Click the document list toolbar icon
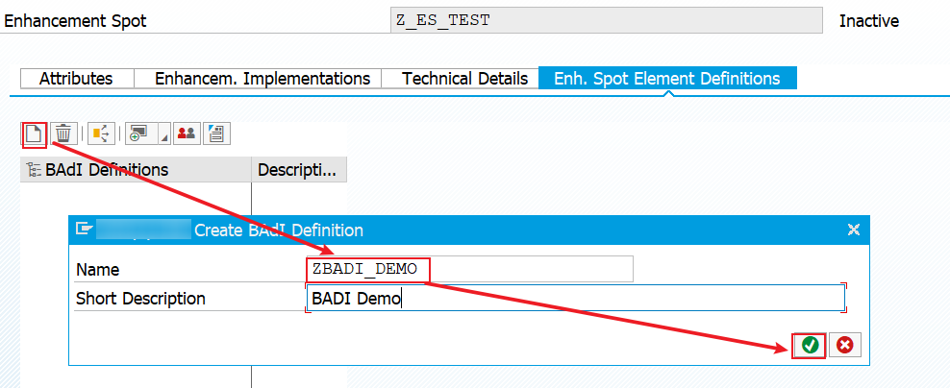 217,133
